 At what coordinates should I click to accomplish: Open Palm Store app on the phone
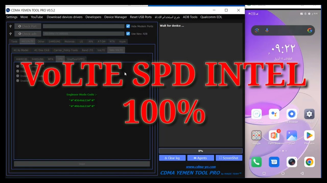[x=274, y=135]
